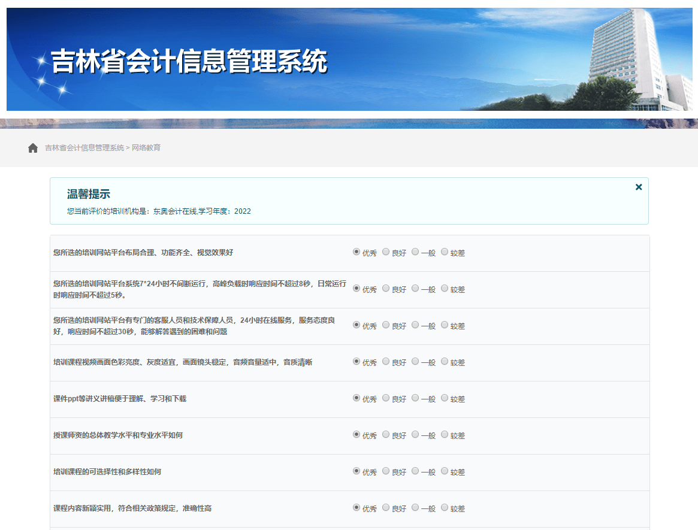Select 较差 for the course content 新颖实用 question
The image size is (698, 530).
pyautogui.click(x=444, y=508)
